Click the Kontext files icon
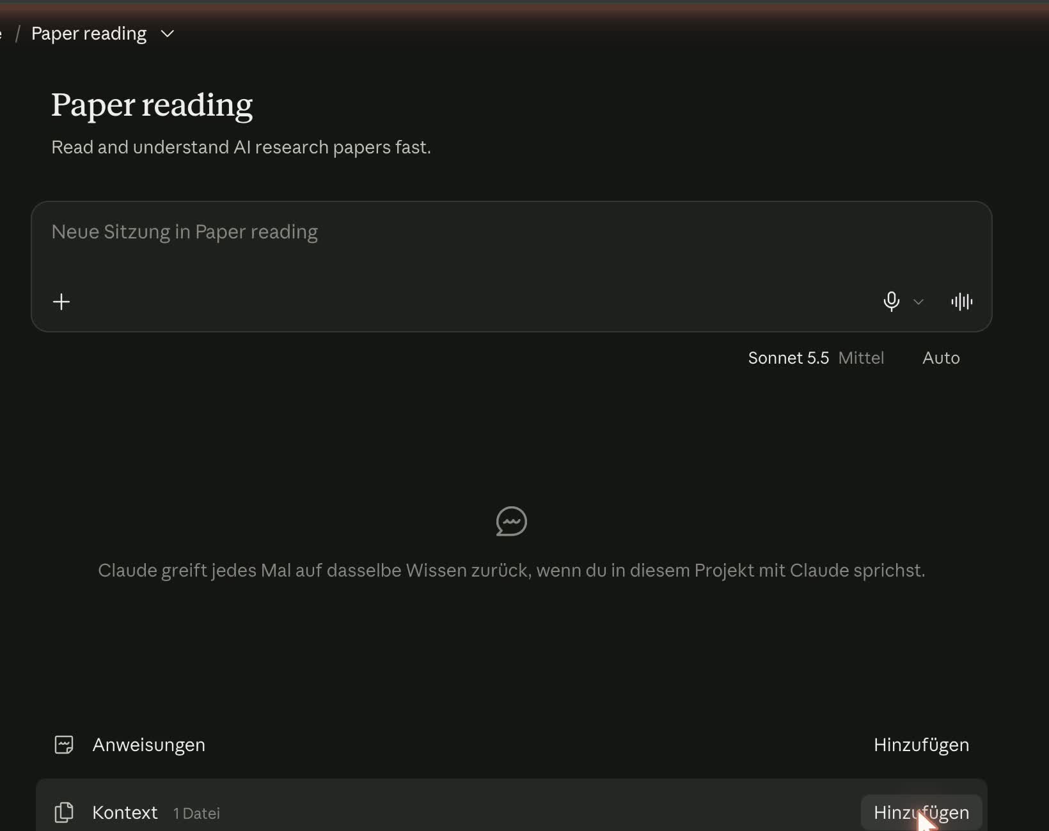Screen dimensions: 1049x831 click(64, 812)
